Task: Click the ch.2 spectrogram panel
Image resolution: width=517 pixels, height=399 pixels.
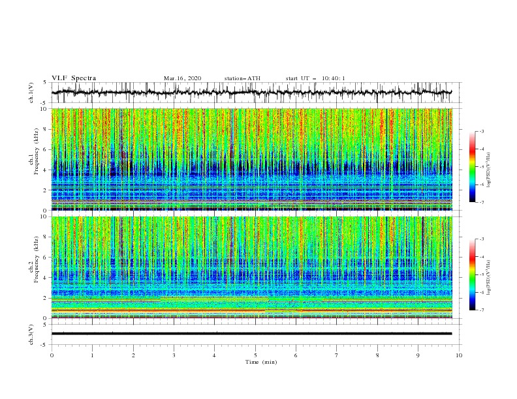Action: click(251, 267)
